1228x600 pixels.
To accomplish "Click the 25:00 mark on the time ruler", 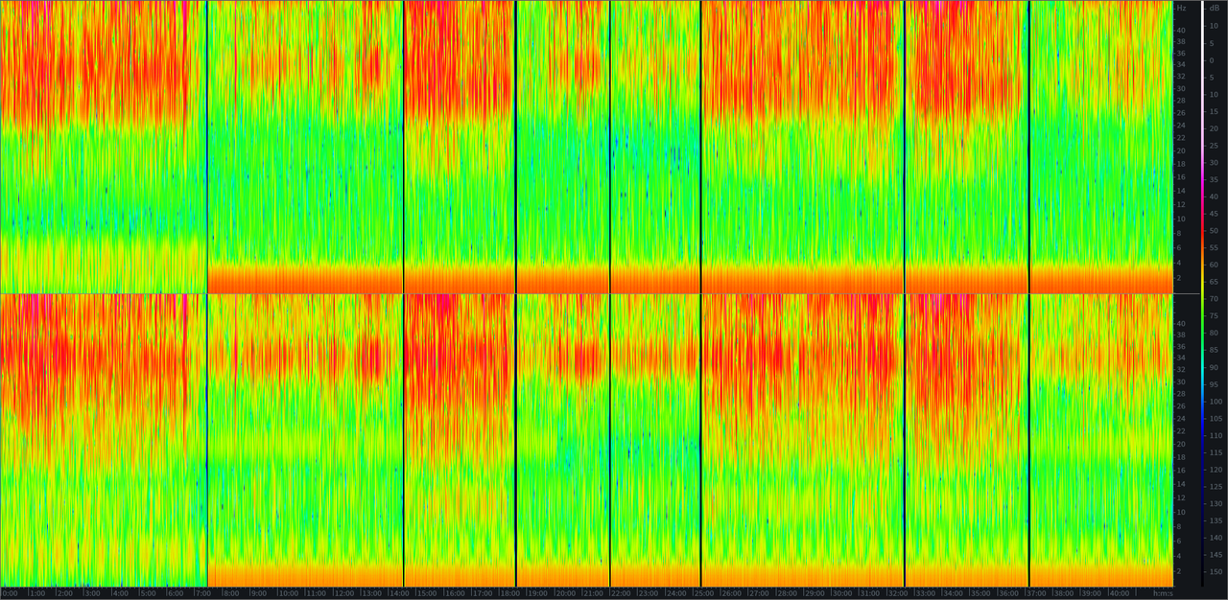I will click(x=705, y=593).
